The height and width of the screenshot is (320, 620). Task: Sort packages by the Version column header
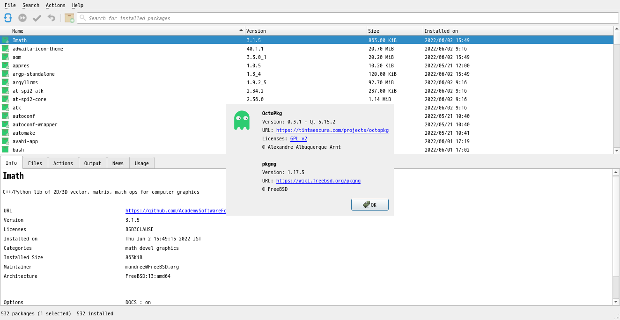pyautogui.click(x=306, y=31)
